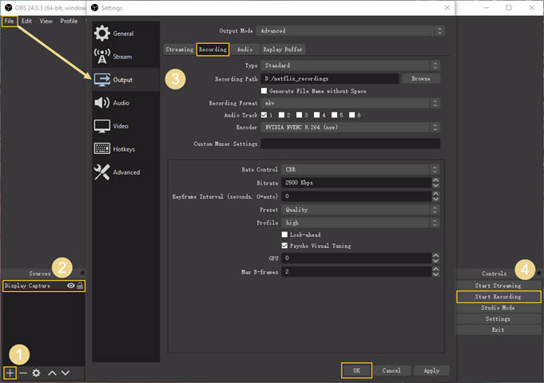Click Custom Muxer Settings field

(351, 144)
